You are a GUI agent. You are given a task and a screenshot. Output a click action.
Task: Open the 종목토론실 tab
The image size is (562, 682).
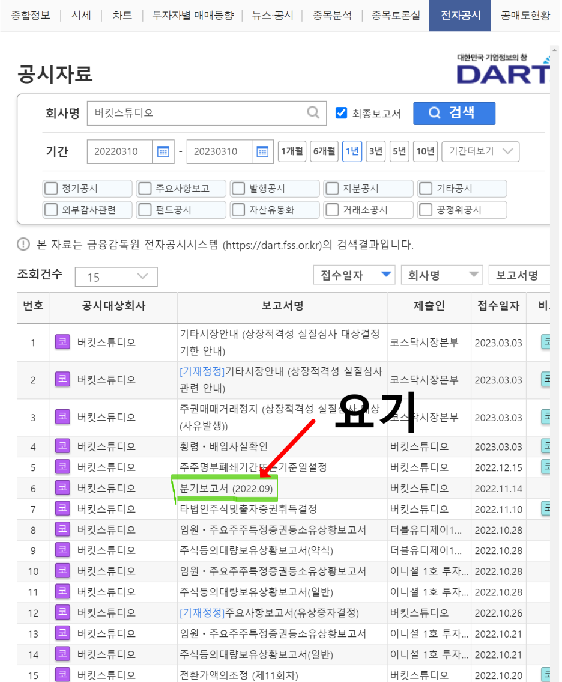click(396, 16)
